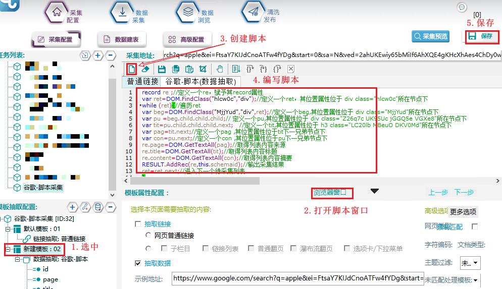Click task list scrollbar down arrow

(112, 195)
